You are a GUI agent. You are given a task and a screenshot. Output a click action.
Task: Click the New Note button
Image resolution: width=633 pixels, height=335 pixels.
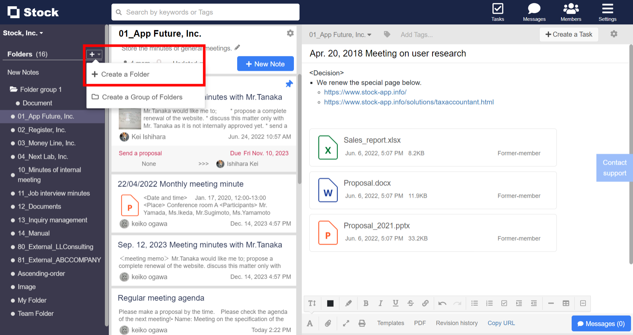pos(265,63)
